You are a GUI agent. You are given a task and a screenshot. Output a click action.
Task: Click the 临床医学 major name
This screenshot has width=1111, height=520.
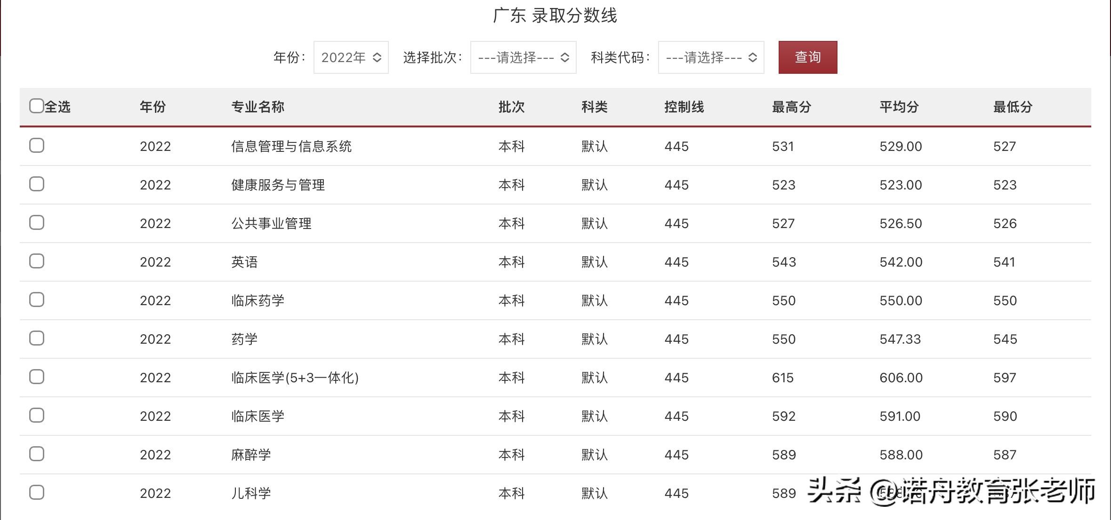258,416
